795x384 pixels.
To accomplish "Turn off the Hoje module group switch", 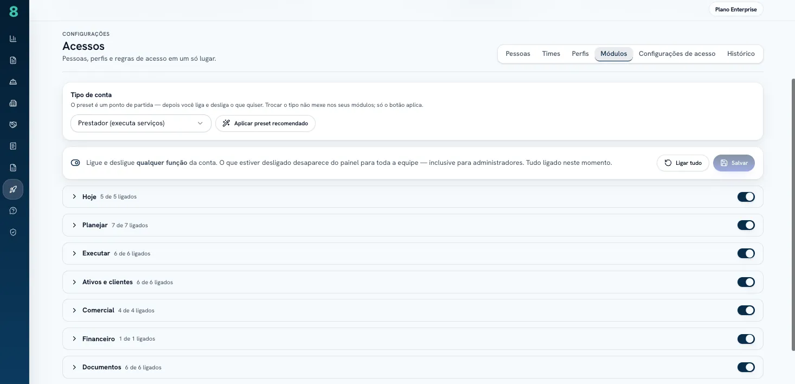I will click(746, 197).
